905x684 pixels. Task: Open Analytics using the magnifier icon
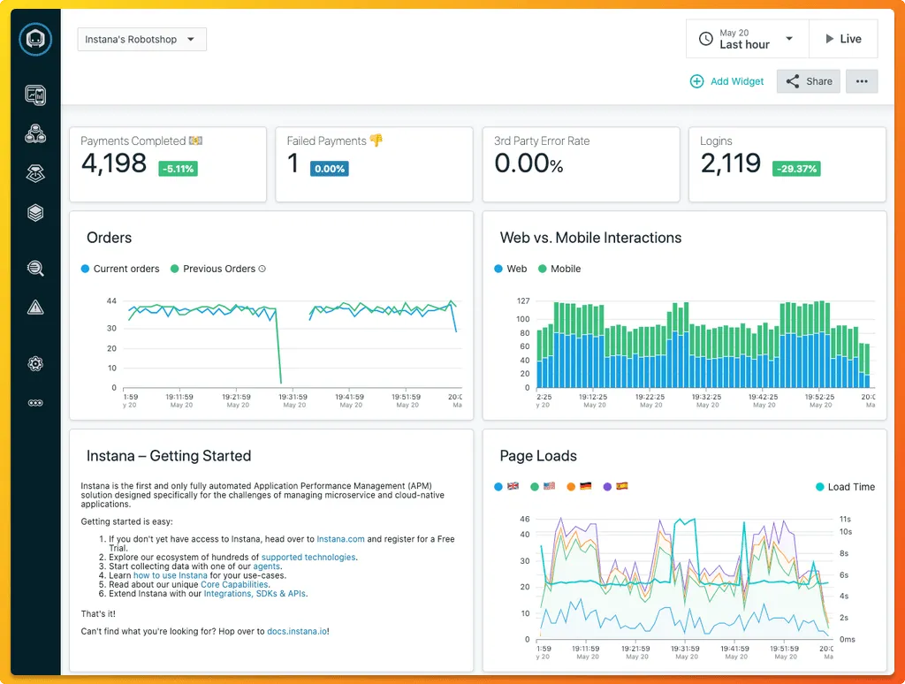[x=35, y=268]
